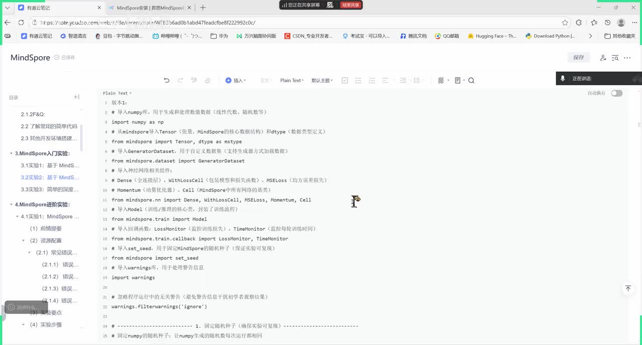This screenshot has width=642, height=345.
Task: Open the 插入 insert menu
Action: click(236, 80)
